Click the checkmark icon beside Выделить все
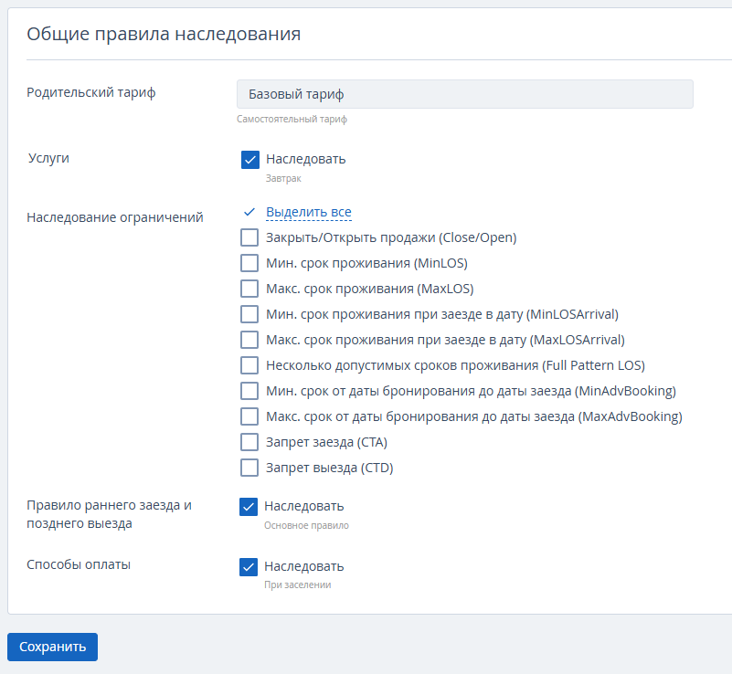The width and height of the screenshot is (732, 674). [249, 213]
